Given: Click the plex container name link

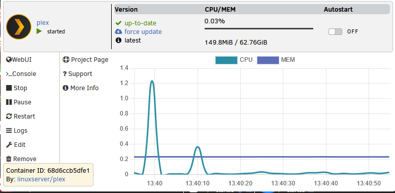Looking at the screenshot, I should [x=43, y=23].
